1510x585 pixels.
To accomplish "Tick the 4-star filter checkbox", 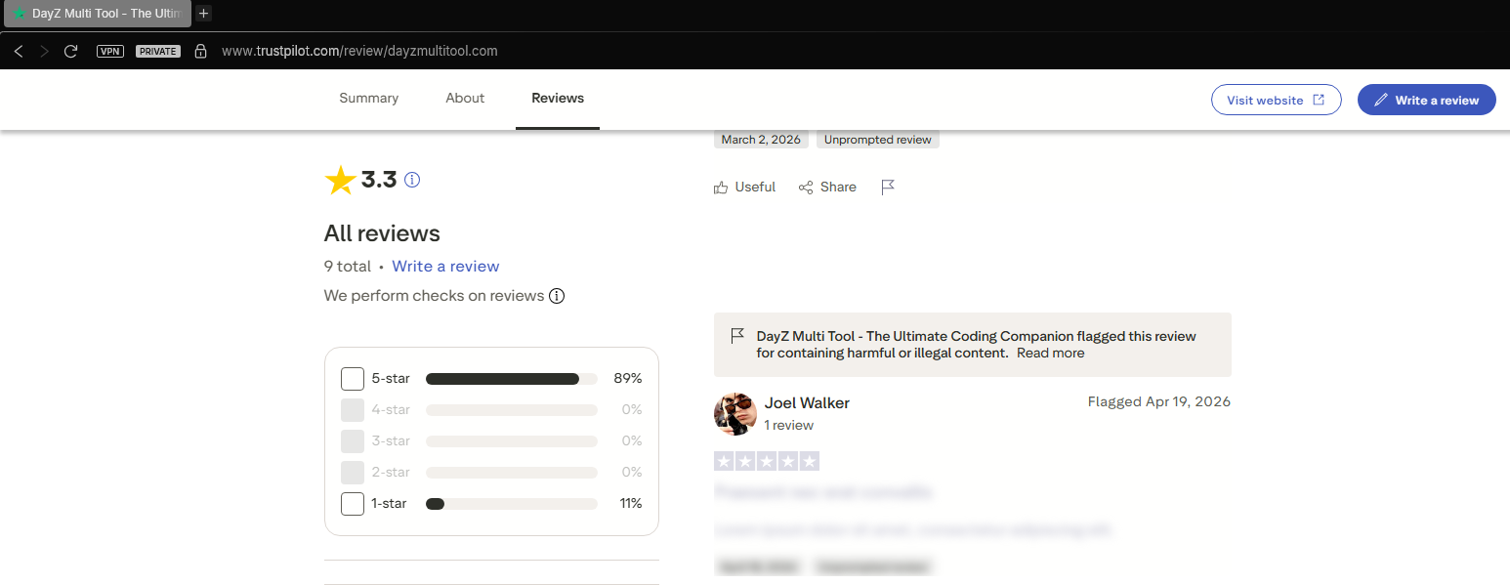I will (x=353, y=410).
